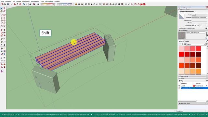
Task: Toggle shadows display in top toolbar
Action: pos(38,4)
